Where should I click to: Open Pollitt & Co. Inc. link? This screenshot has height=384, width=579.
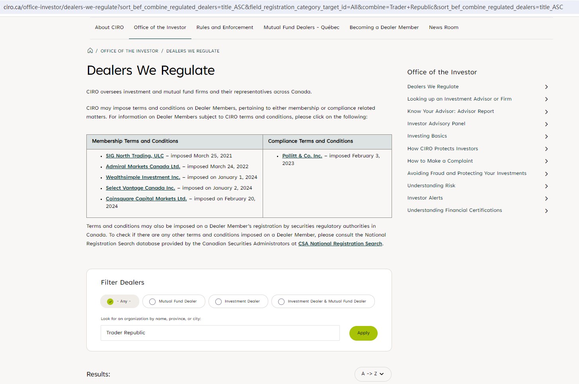pos(302,156)
